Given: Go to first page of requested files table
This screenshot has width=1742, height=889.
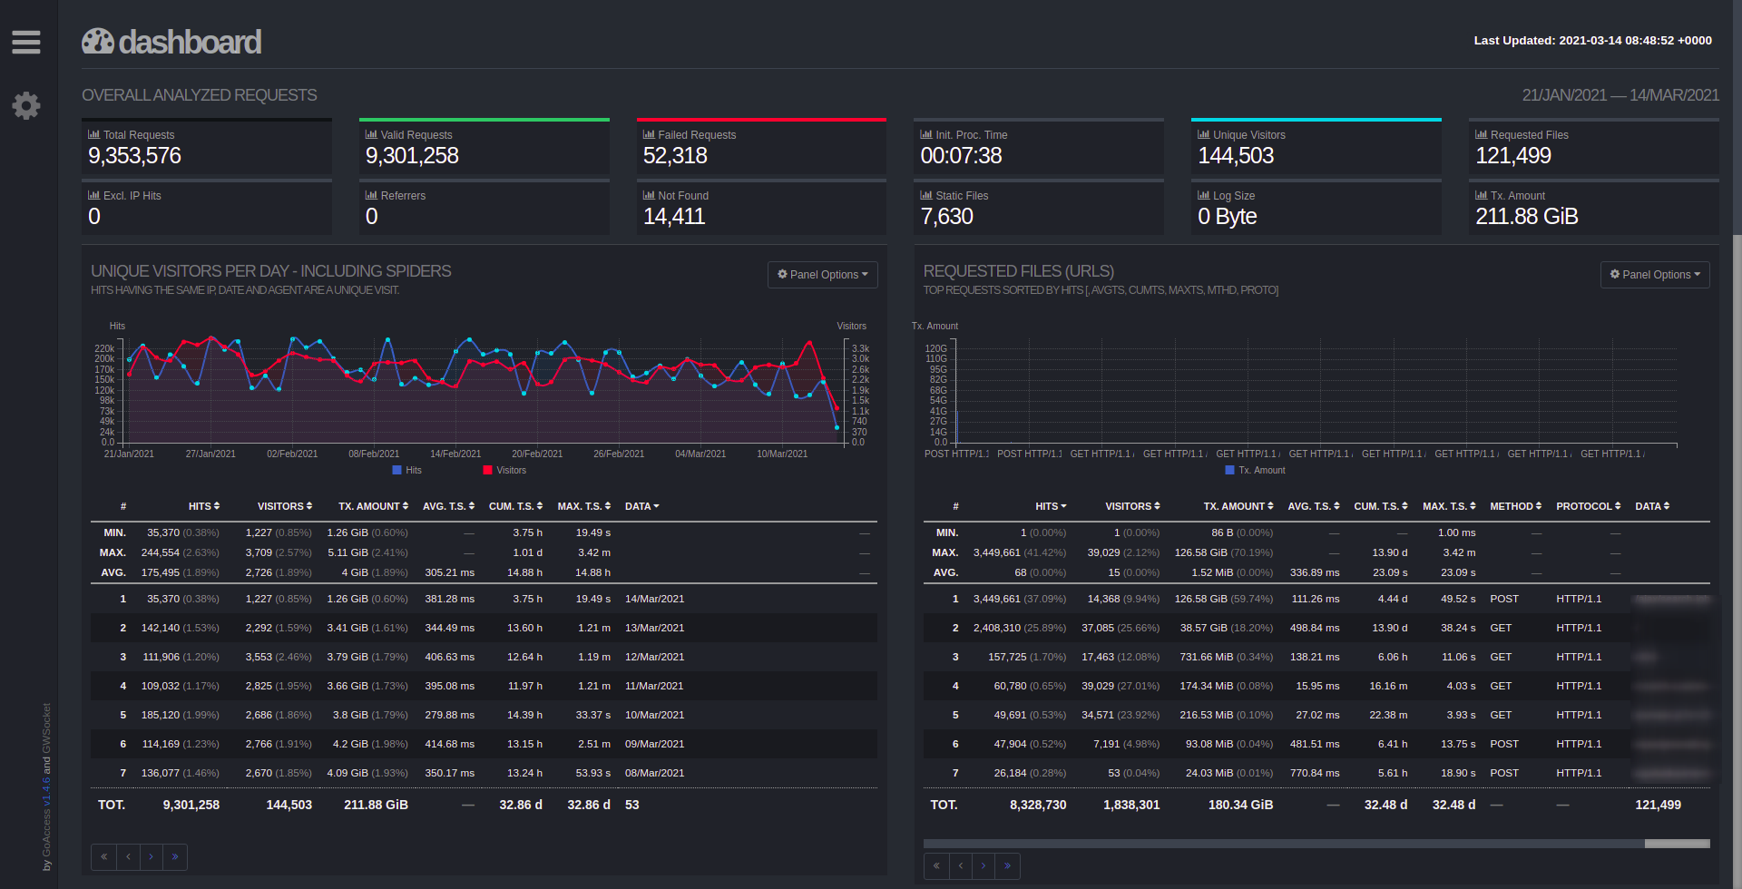Looking at the screenshot, I should point(936,865).
